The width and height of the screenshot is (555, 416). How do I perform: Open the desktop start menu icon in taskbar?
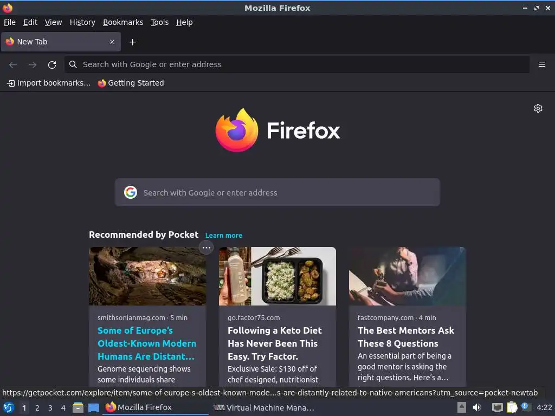click(9, 407)
